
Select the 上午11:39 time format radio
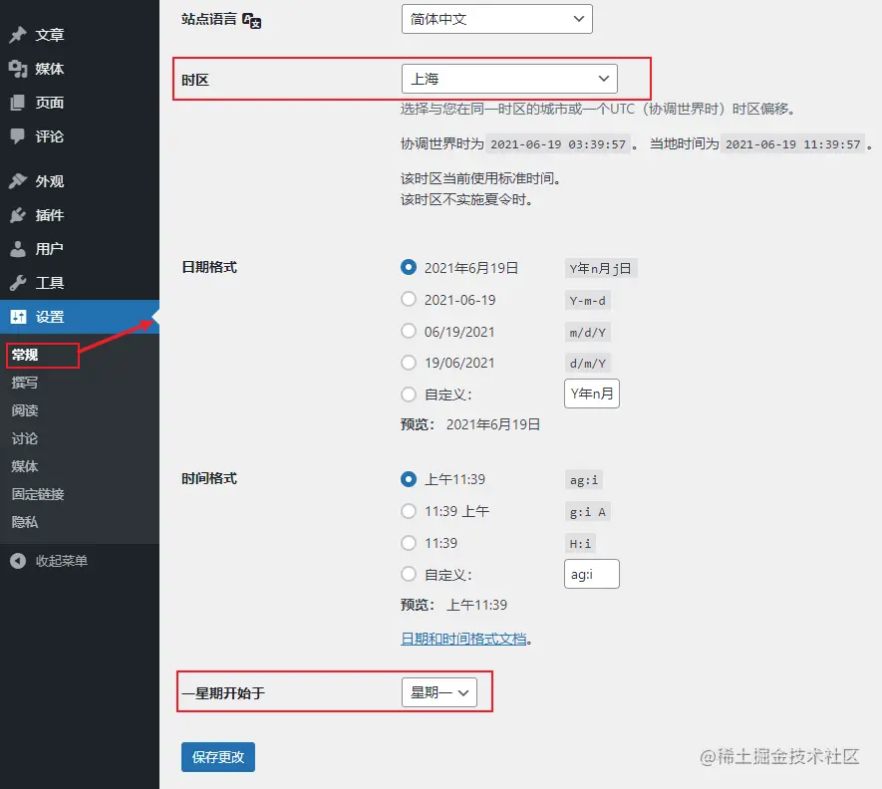[409, 479]
